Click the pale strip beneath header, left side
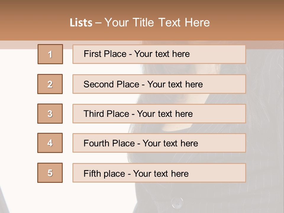The height and width of the screenshot is (213, 284). click(18, 45)
